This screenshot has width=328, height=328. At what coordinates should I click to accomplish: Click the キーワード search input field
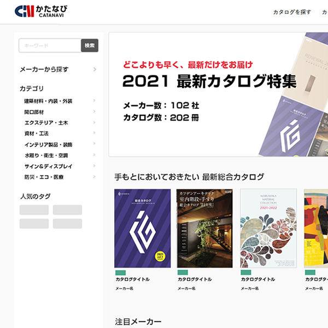pos(50,45)
